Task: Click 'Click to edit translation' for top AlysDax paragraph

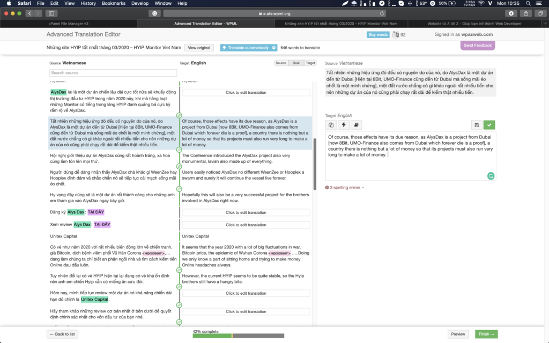Action: point(246,92)
